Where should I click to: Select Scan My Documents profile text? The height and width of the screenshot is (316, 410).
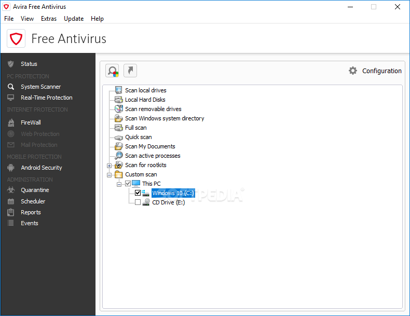click(150, 146)
